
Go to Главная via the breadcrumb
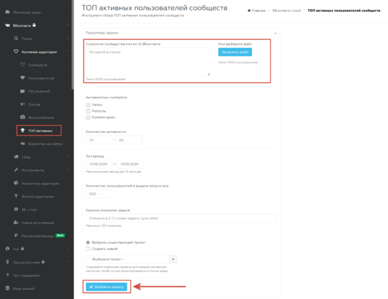coord(258,10)
